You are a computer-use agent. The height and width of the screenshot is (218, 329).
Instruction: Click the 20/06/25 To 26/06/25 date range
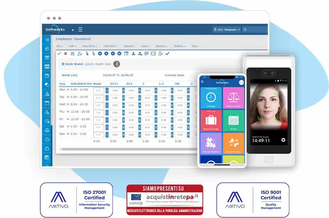118,75
